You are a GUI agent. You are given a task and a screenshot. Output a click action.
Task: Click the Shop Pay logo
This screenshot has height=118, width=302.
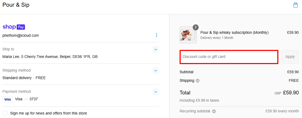coord(14,27)
